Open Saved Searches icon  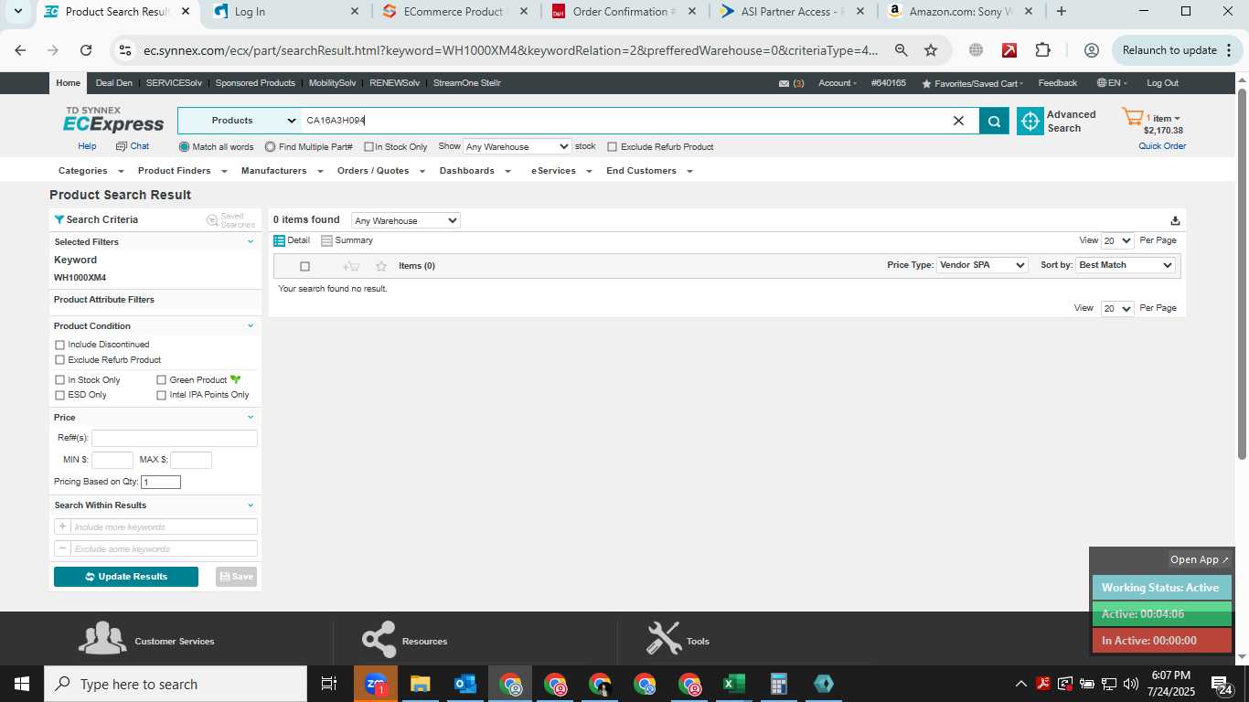point(212,220)
